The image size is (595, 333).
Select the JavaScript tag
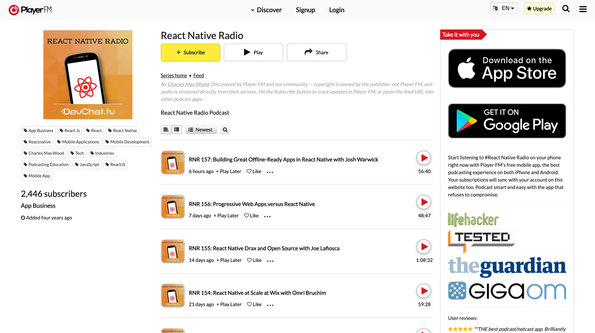point(87,164)
